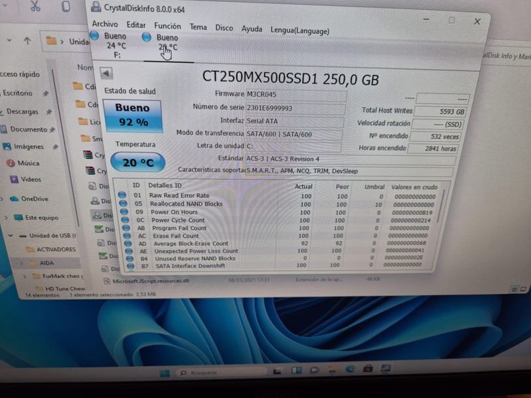
Task: Click the Modo de transferencia SATA/600 field
Action: click(x=293, y=135)
